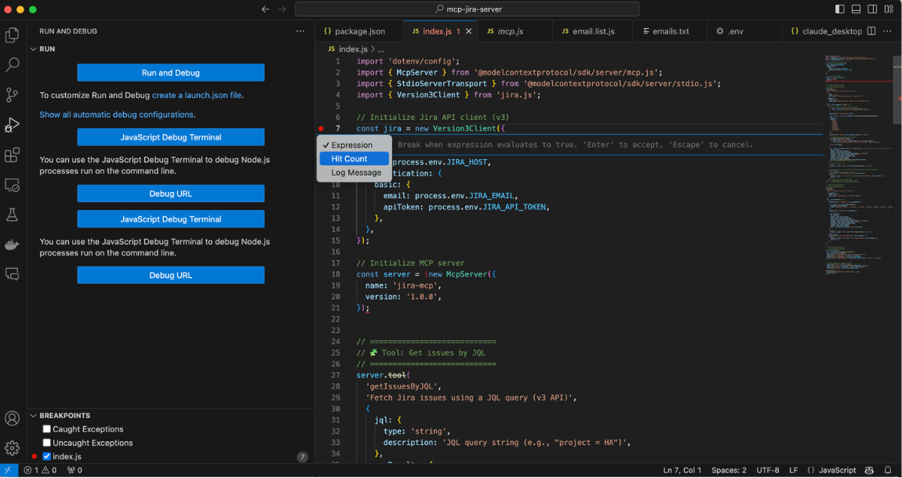Open Source Control view icon
902x478 pixels.
[13, 95]
